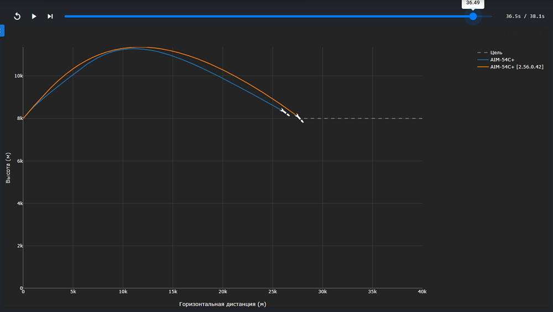Click the 40k x-axis tick label

pyautogui.click(x=422, y=292)
